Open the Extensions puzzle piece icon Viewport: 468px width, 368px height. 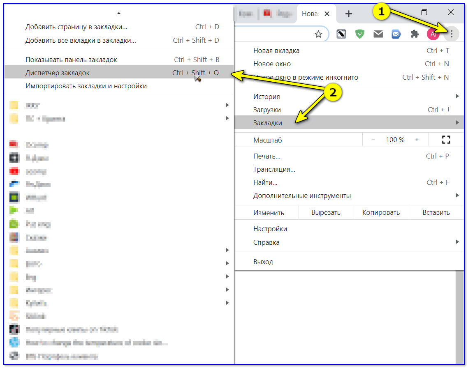point(415,34)
